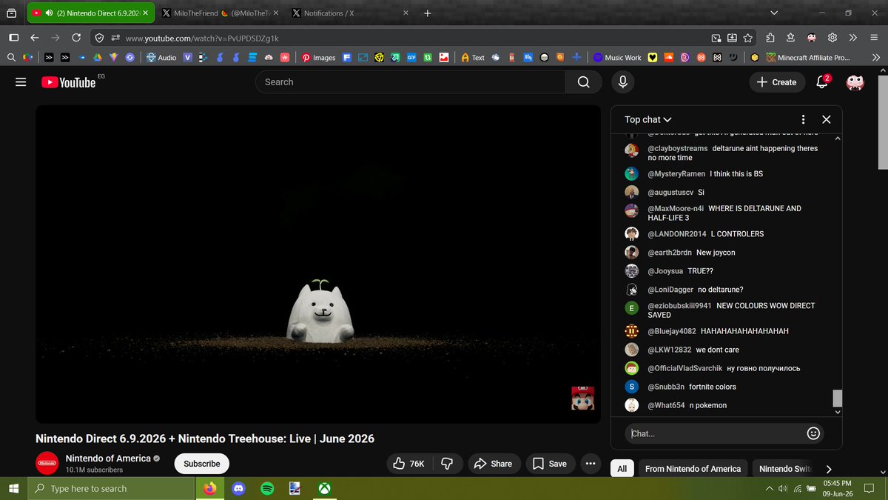Screen dimensions: 888x500
Task: Start voice search with the microphone icon
Action: (x=622, y=82)
